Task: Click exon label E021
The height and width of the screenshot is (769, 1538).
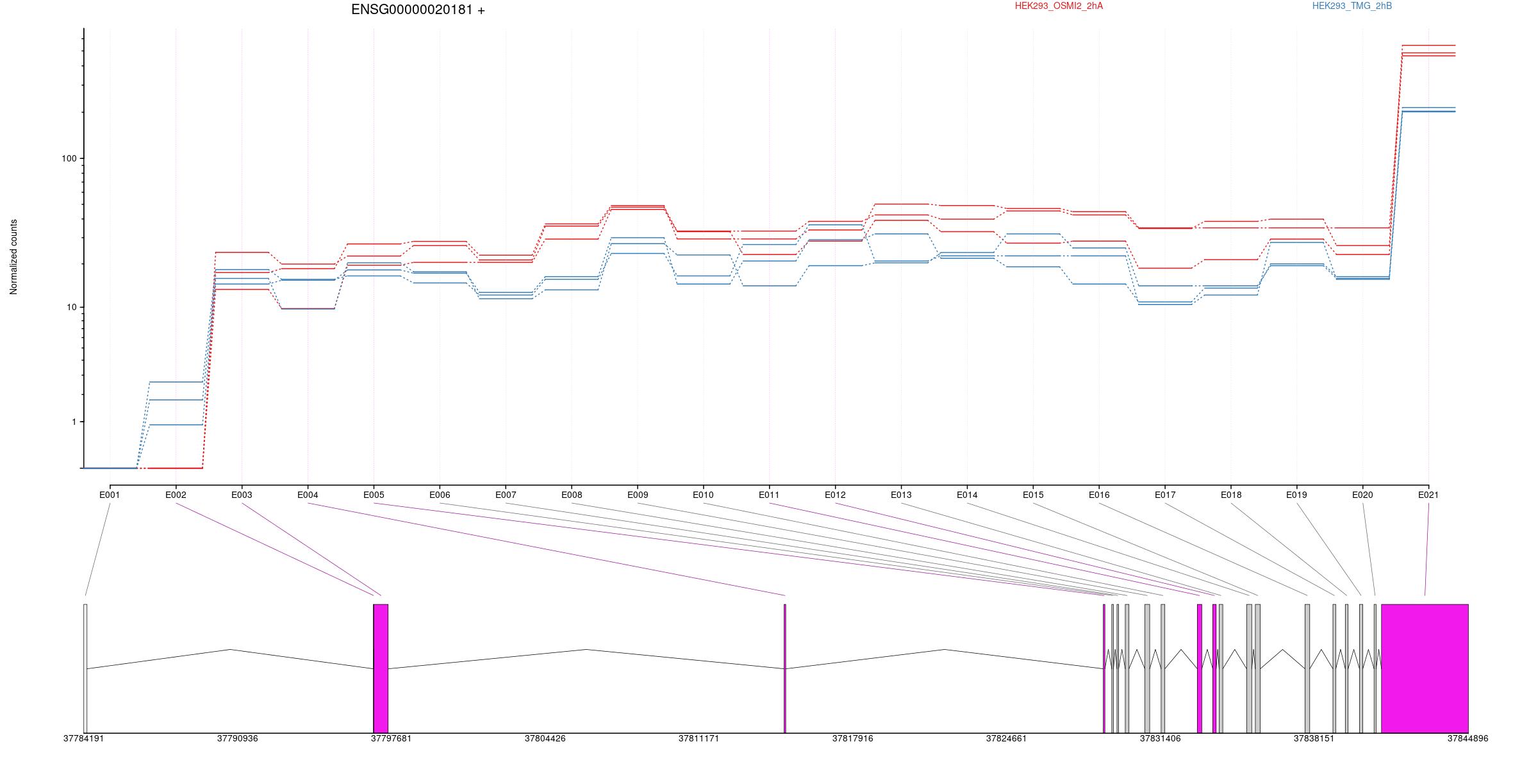Action: pos(1428,495)
